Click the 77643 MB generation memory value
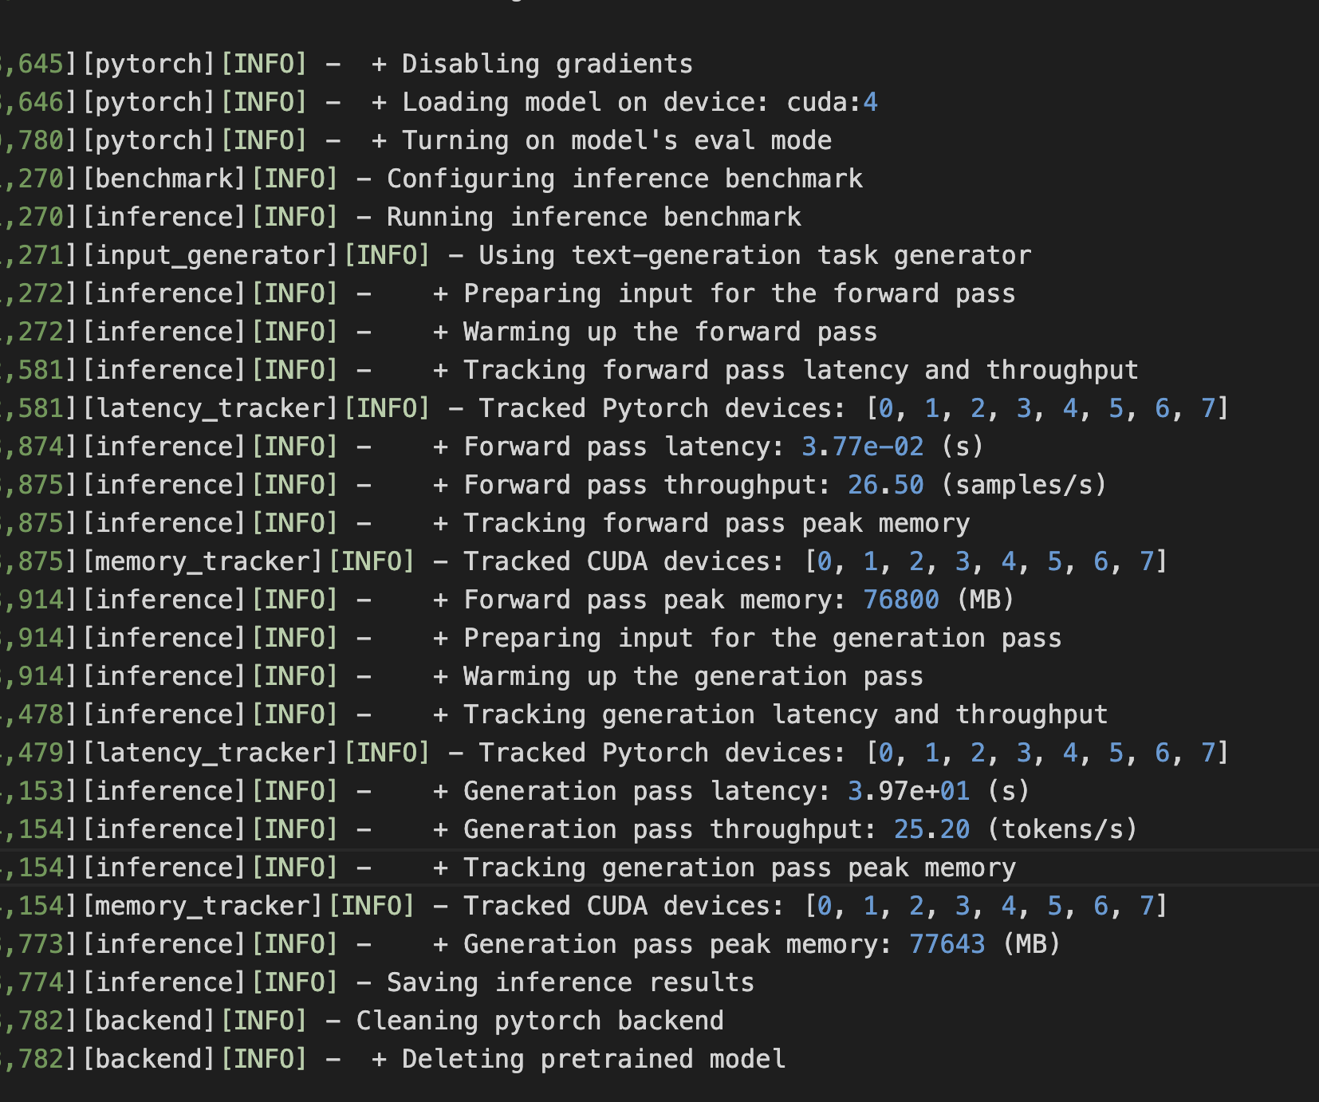The height and width of the screenshot is (1102, 1319). (x=947, y=944)
